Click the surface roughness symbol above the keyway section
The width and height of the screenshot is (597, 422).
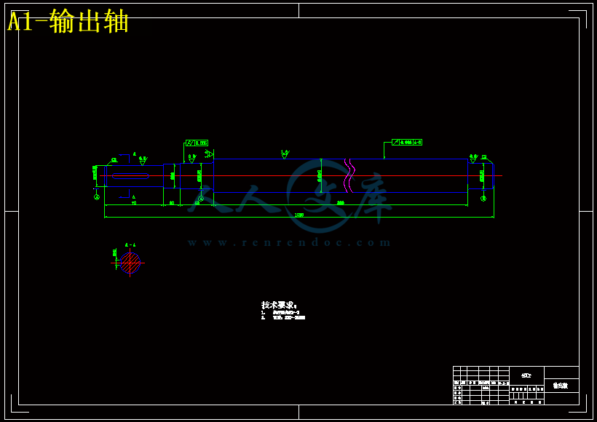143,161
